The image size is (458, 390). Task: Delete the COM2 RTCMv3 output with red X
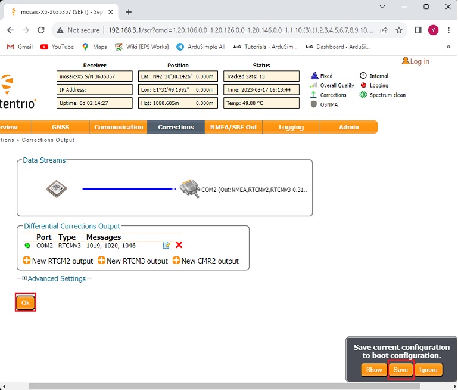179,245
